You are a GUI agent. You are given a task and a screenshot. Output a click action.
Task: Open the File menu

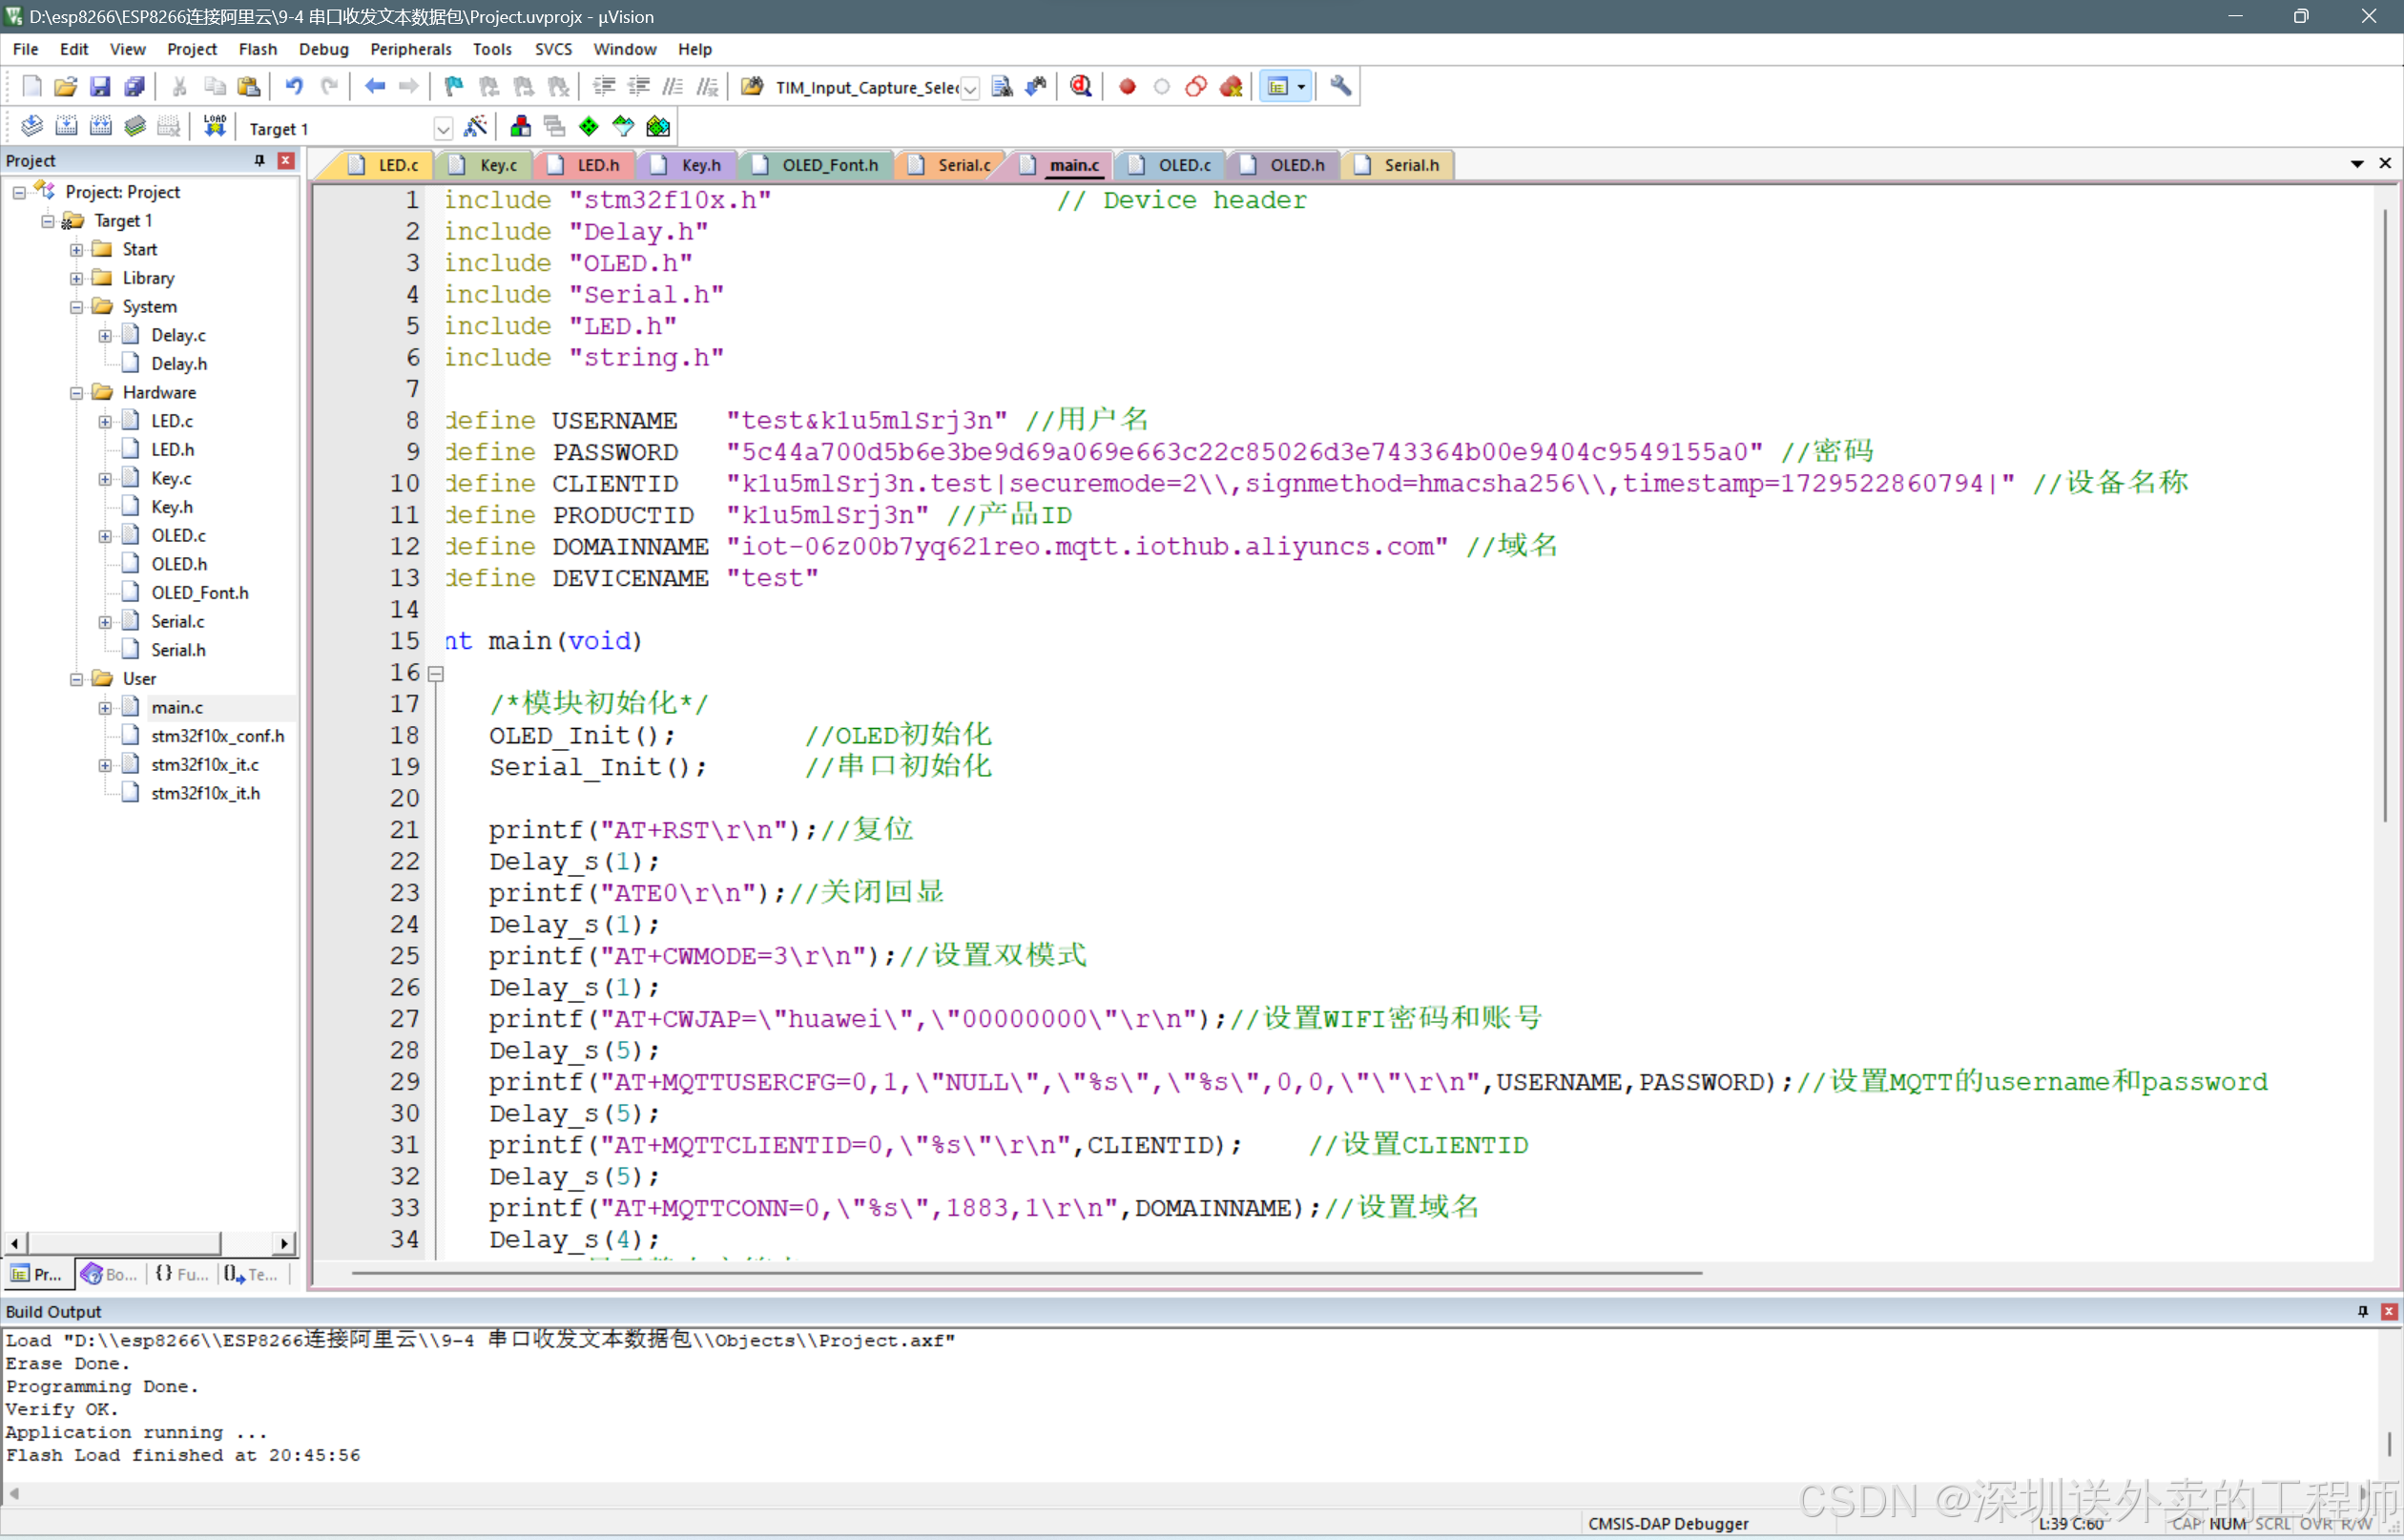[25, 49]
